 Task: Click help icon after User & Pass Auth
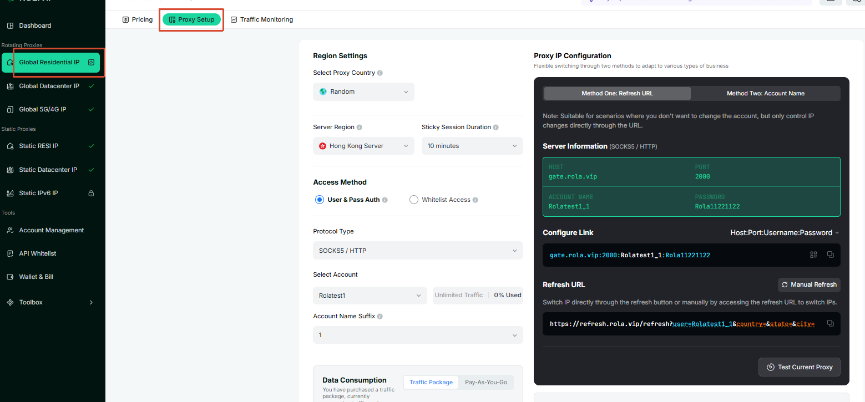pyautogui.click(x=385, y=200)
